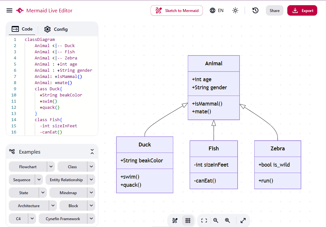Open the hamburger main menu
Screen dimensions: 326x227
[x=9, y=10]
